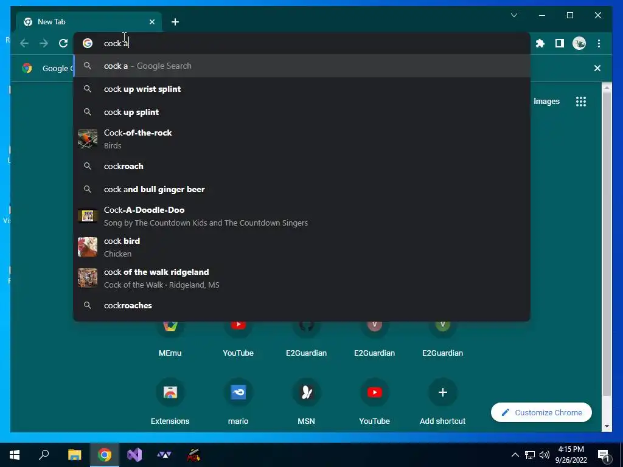Open the Chrome three-dot menu

click(x=599, y=43)
